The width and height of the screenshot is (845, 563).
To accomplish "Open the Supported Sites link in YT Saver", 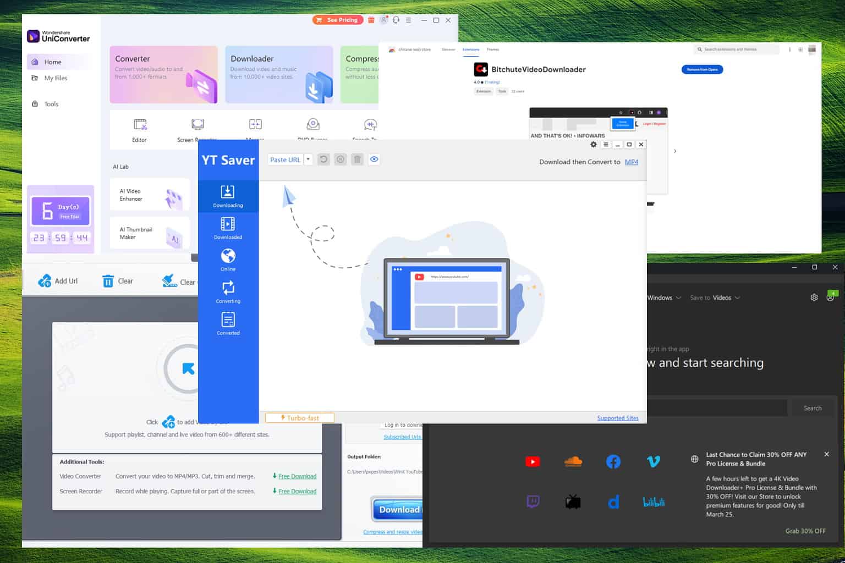I will (618, 418).
